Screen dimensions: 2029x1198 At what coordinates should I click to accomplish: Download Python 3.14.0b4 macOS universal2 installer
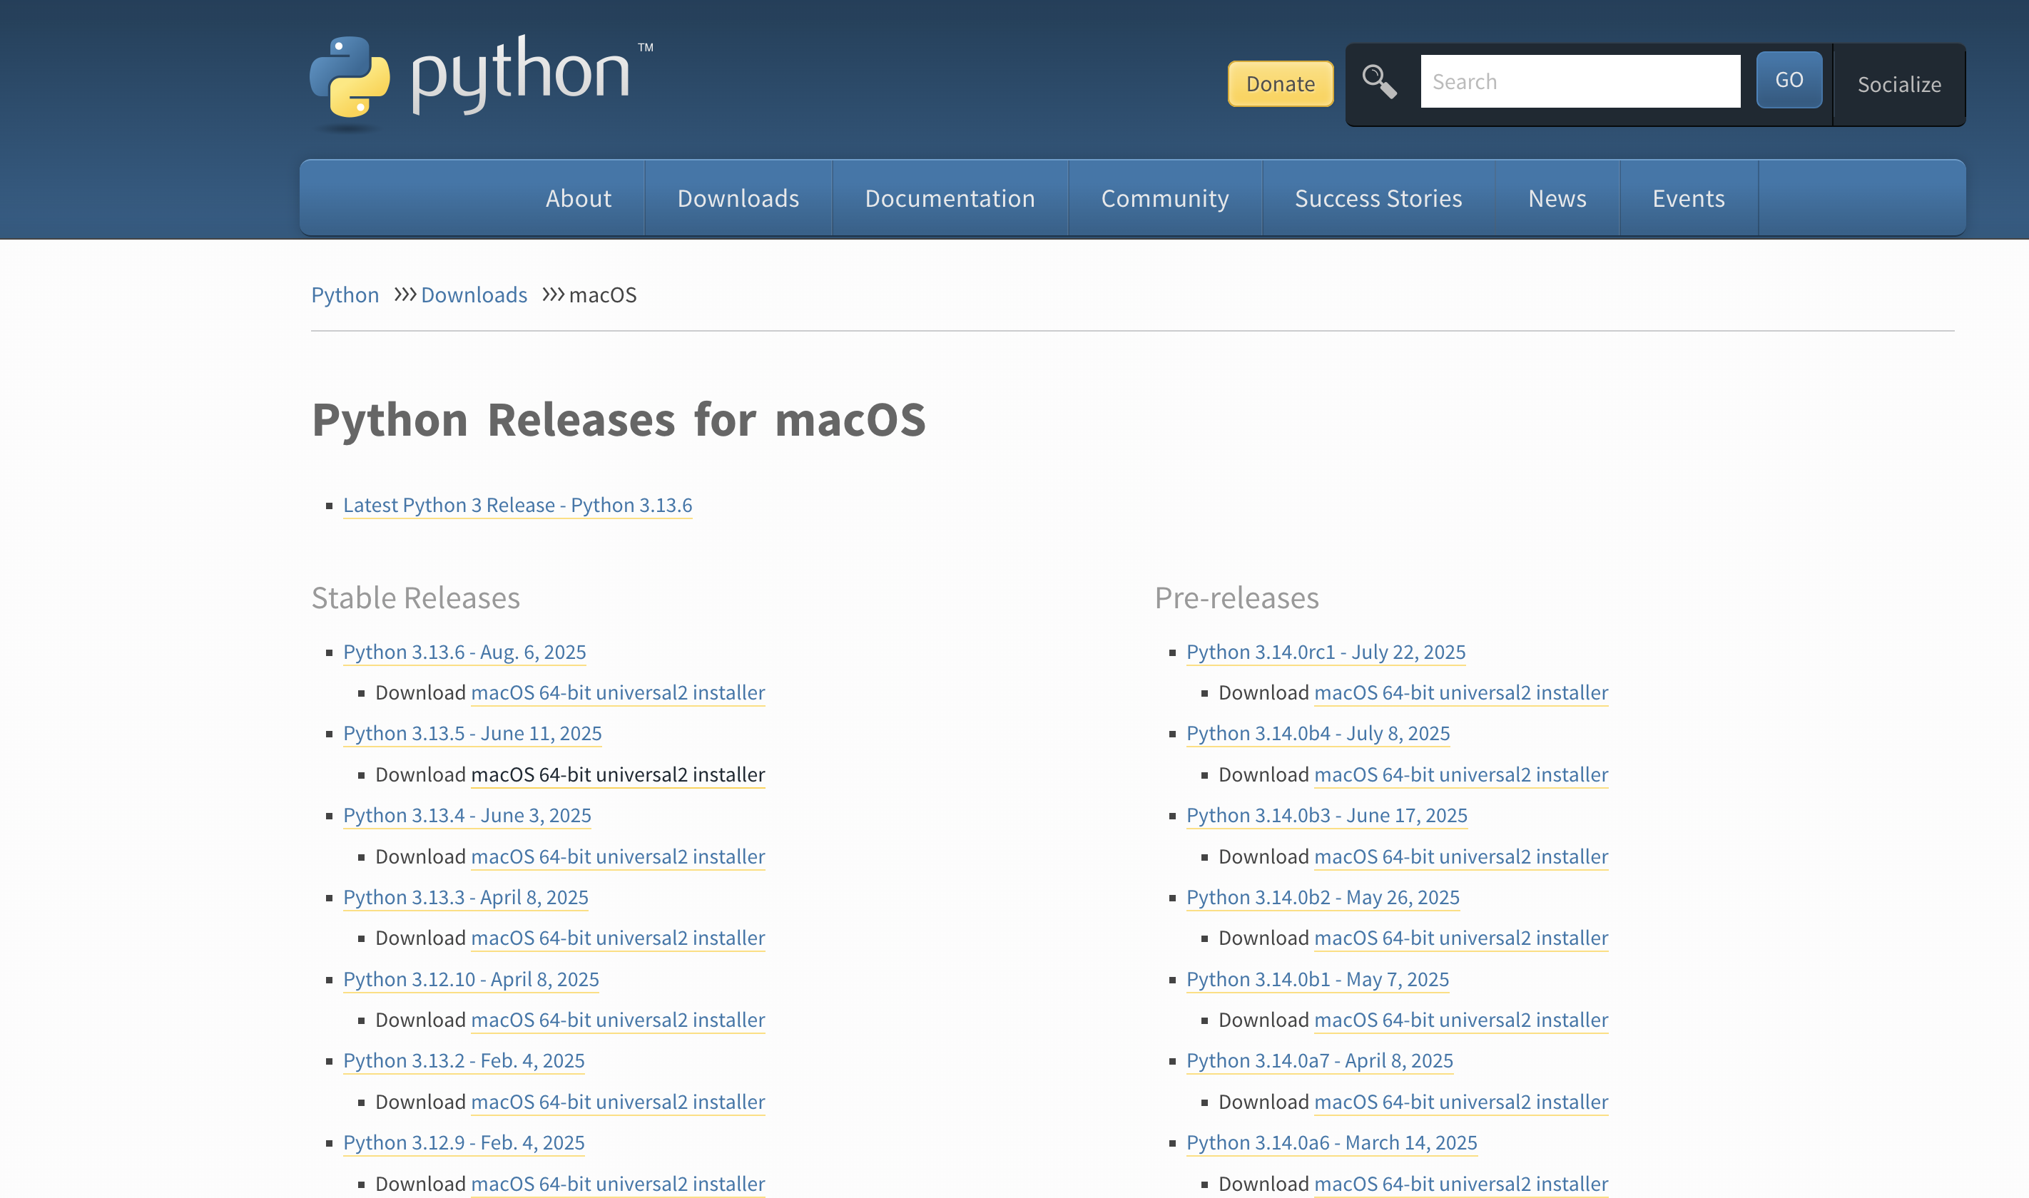(1460, 775)
